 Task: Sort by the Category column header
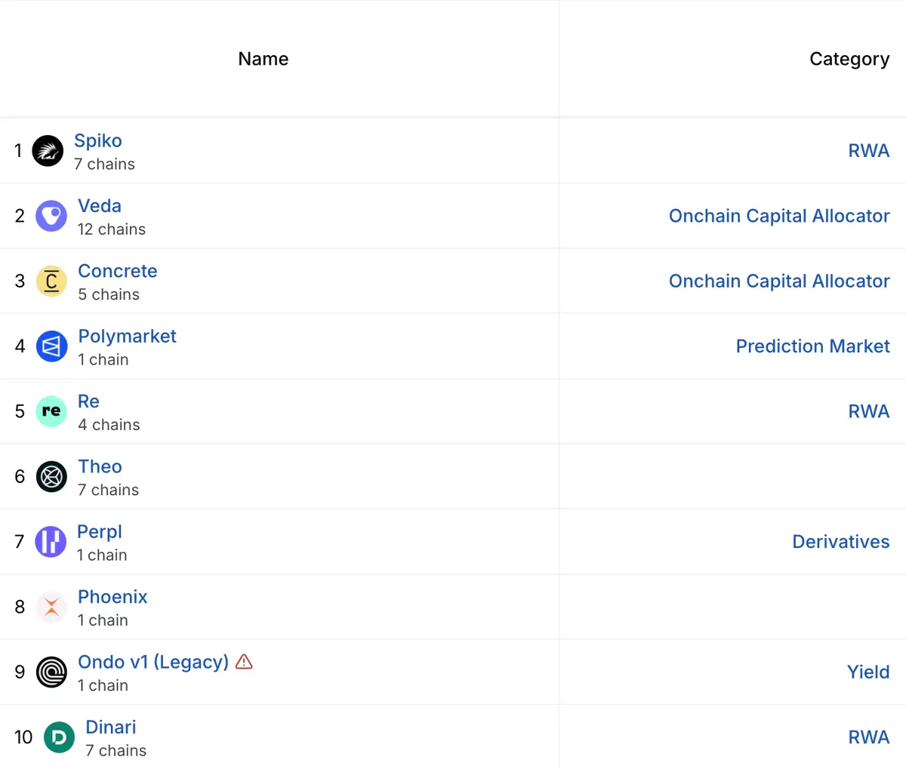pos(849,59)
